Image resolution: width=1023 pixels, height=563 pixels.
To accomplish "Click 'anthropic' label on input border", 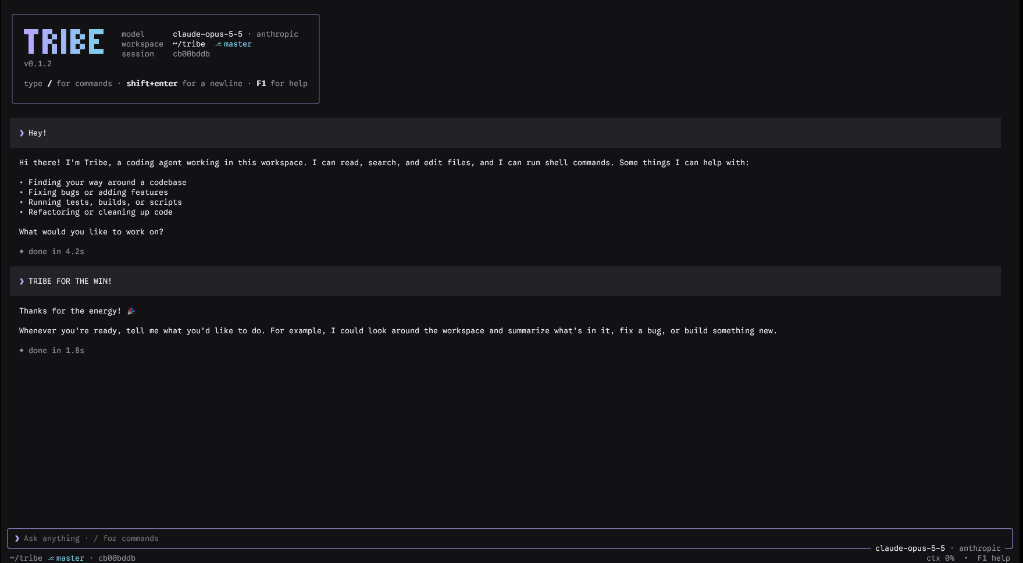I will tap(980, 548).
